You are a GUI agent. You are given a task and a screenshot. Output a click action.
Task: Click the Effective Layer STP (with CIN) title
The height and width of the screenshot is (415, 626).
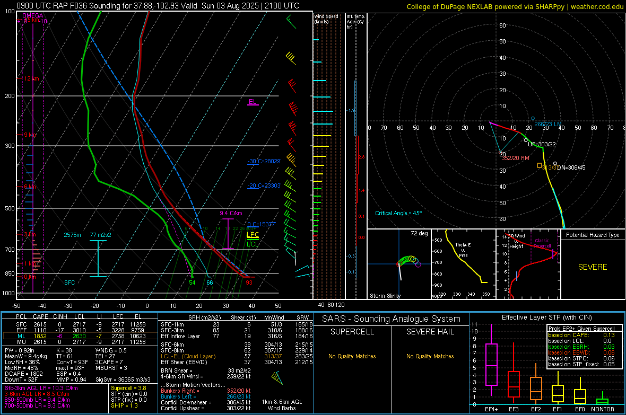click(x=546, y=317)
